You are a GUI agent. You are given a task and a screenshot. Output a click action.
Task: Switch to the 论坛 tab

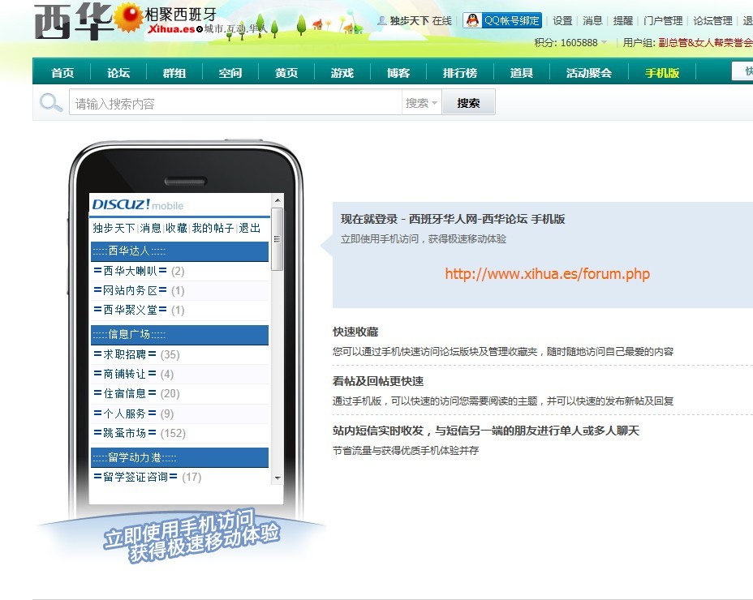(x=118, y=72)
